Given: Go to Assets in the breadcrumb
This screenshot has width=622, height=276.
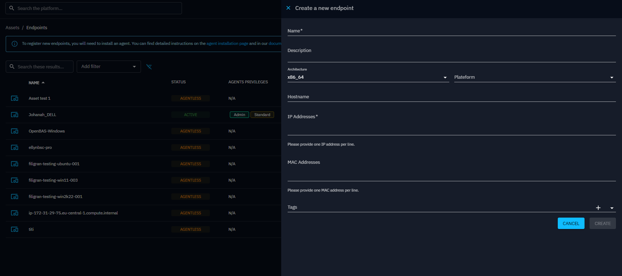Looking at the screenshot, I should coord(12,28).
